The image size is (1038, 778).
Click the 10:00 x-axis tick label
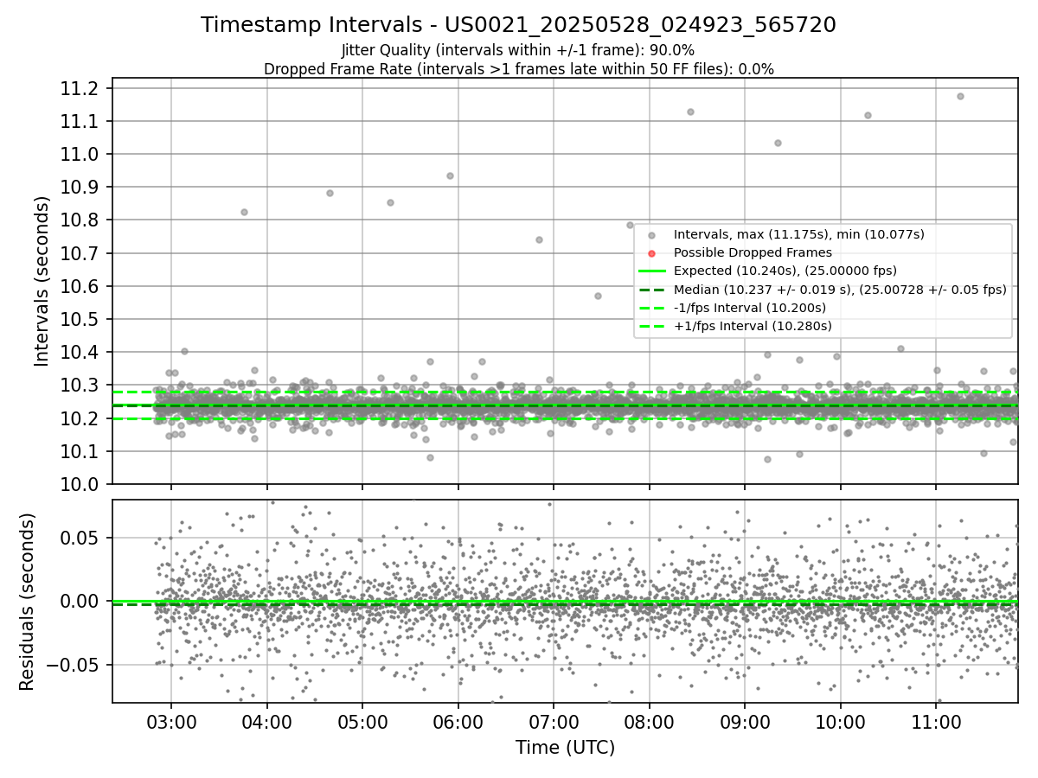[841, 722]
